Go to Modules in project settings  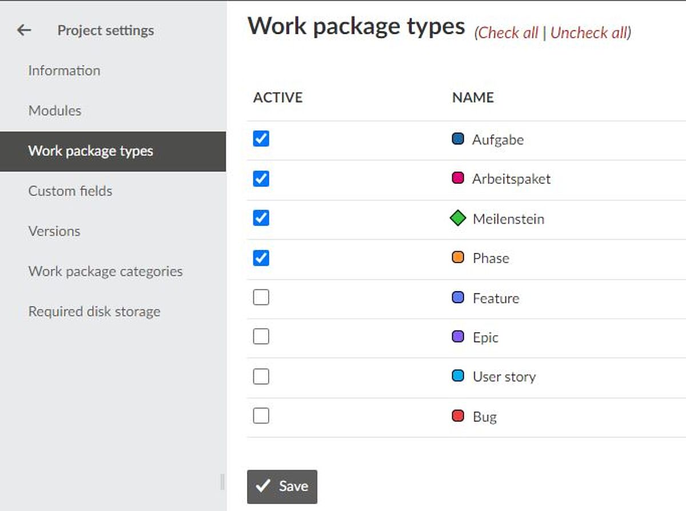[x=55, y=111]
